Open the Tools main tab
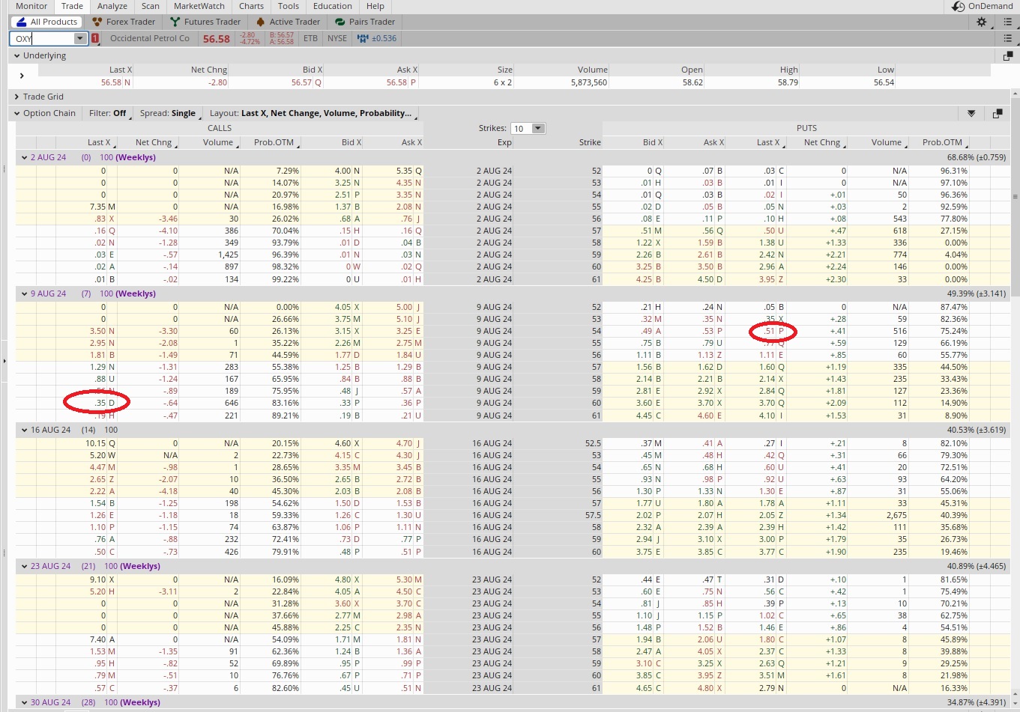Image resolution: width=1020 pixels, height=712 pixels. 289,6
